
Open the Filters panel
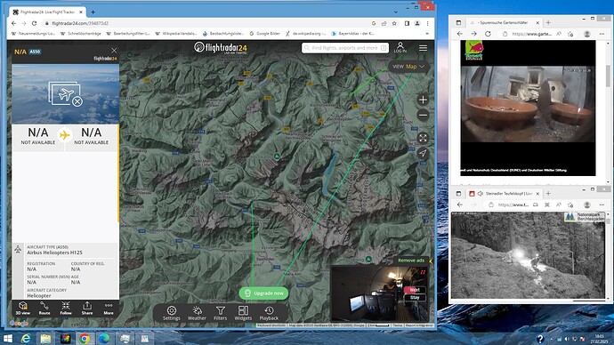point(221,313)
